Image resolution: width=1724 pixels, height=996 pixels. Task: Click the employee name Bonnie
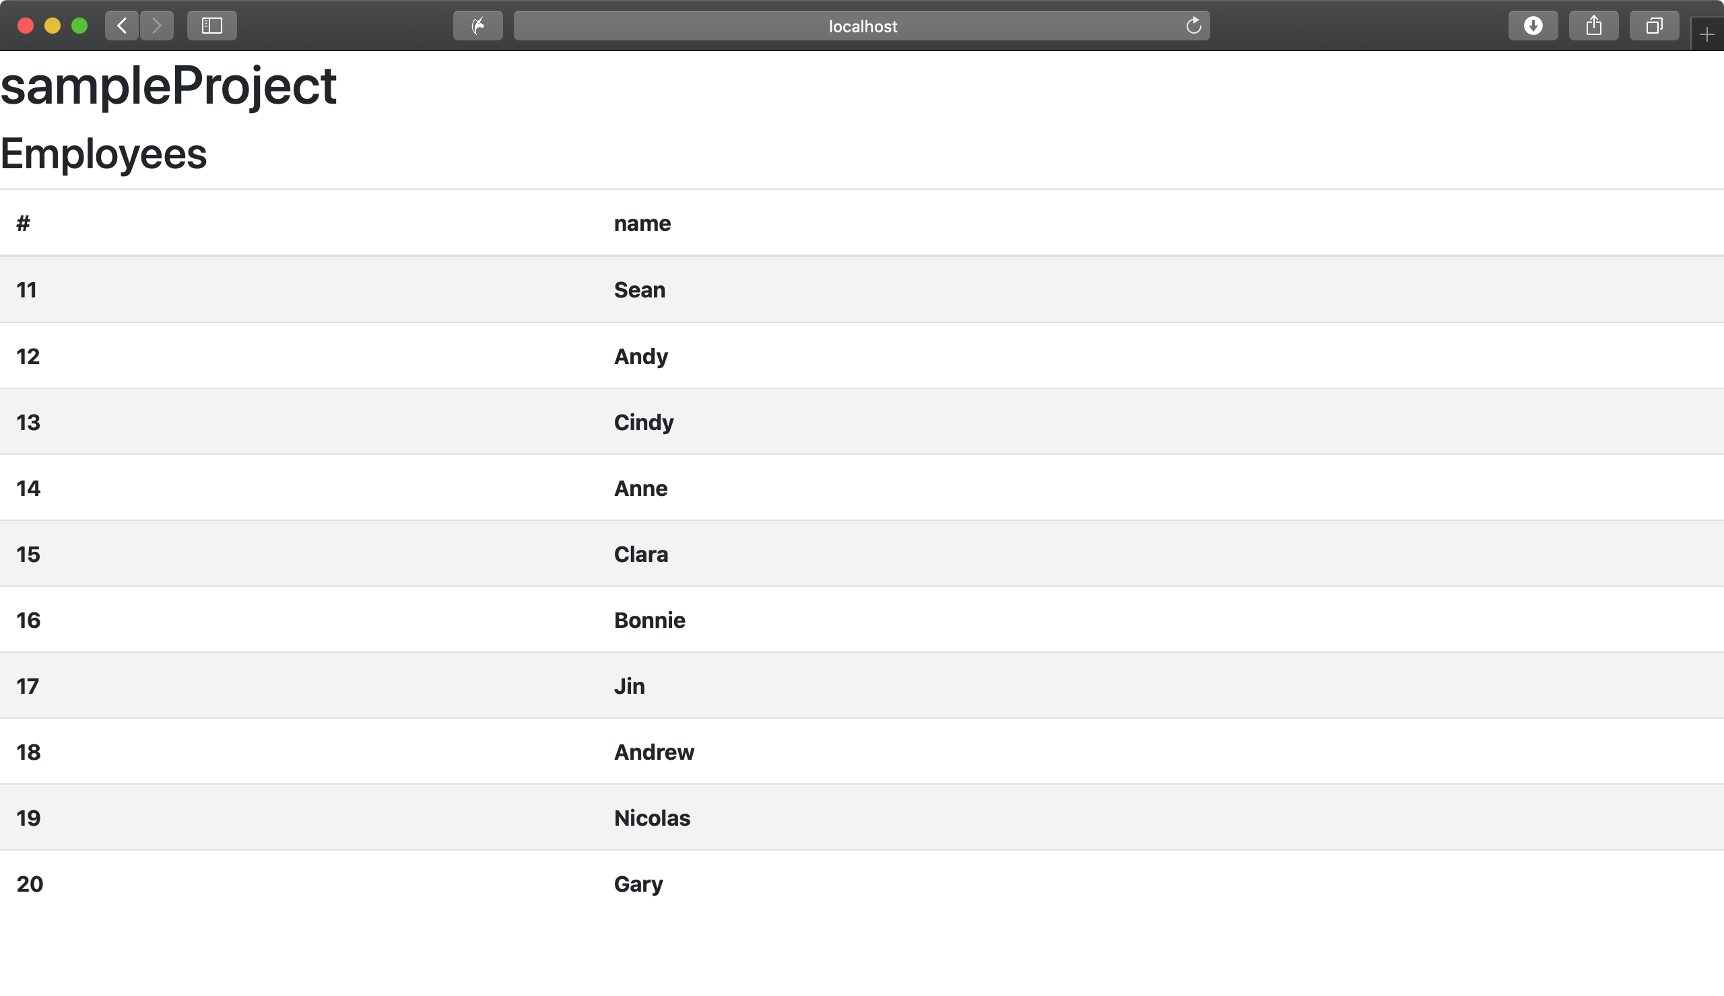click(649, 620)
